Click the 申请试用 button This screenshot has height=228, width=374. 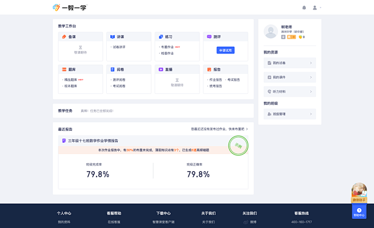(226, 51)
